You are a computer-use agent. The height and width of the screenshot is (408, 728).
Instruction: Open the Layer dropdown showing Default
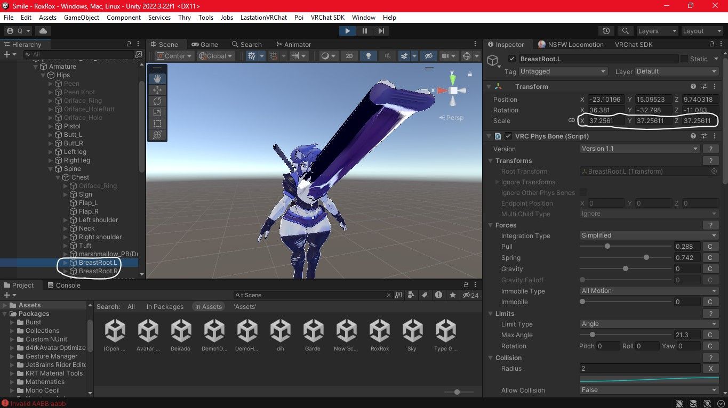point(676,71)
